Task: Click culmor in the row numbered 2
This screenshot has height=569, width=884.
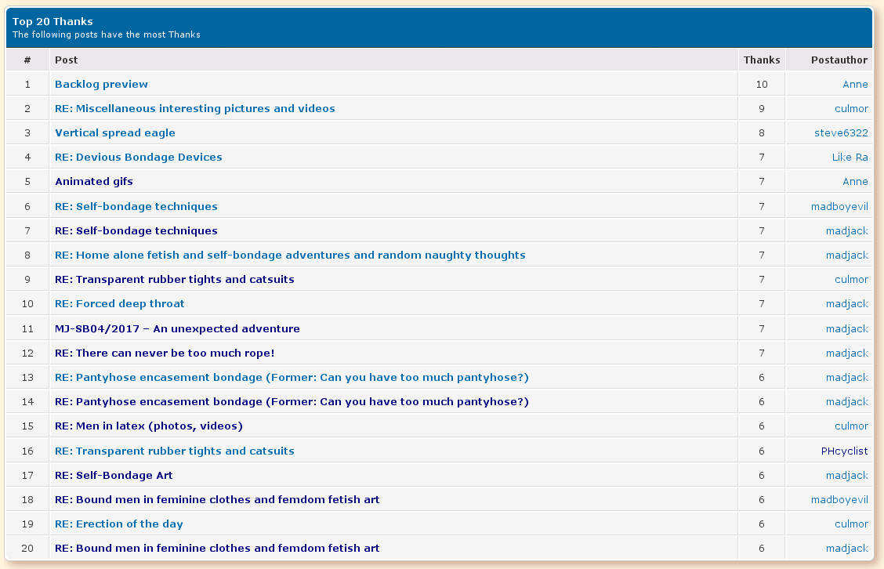Action: [851, 108]
